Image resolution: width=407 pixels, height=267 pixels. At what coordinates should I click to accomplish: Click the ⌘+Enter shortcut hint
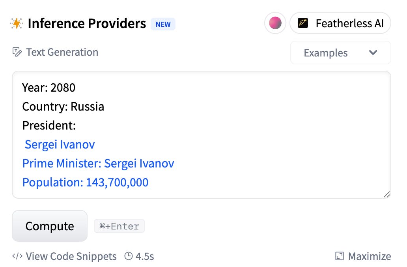click(119, 226)
